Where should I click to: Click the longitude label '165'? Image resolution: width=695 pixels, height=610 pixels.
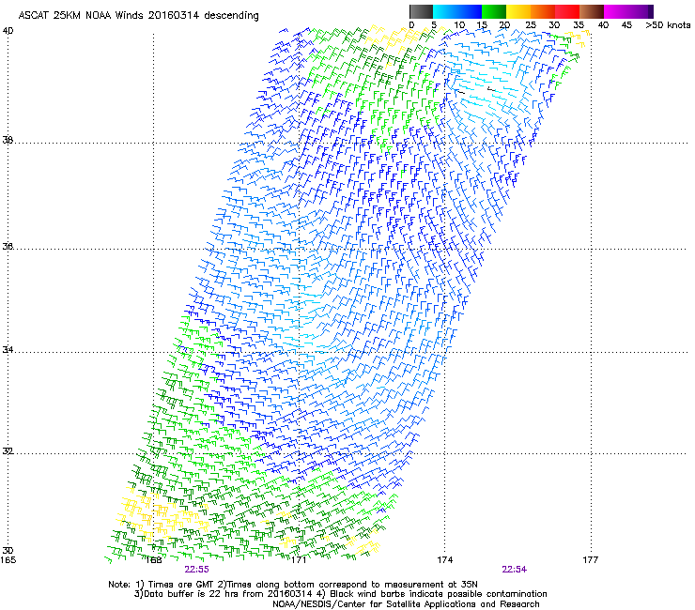click(8, 560)
